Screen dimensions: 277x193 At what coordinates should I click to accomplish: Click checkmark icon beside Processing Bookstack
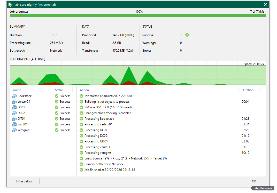[x=81, y=118]
